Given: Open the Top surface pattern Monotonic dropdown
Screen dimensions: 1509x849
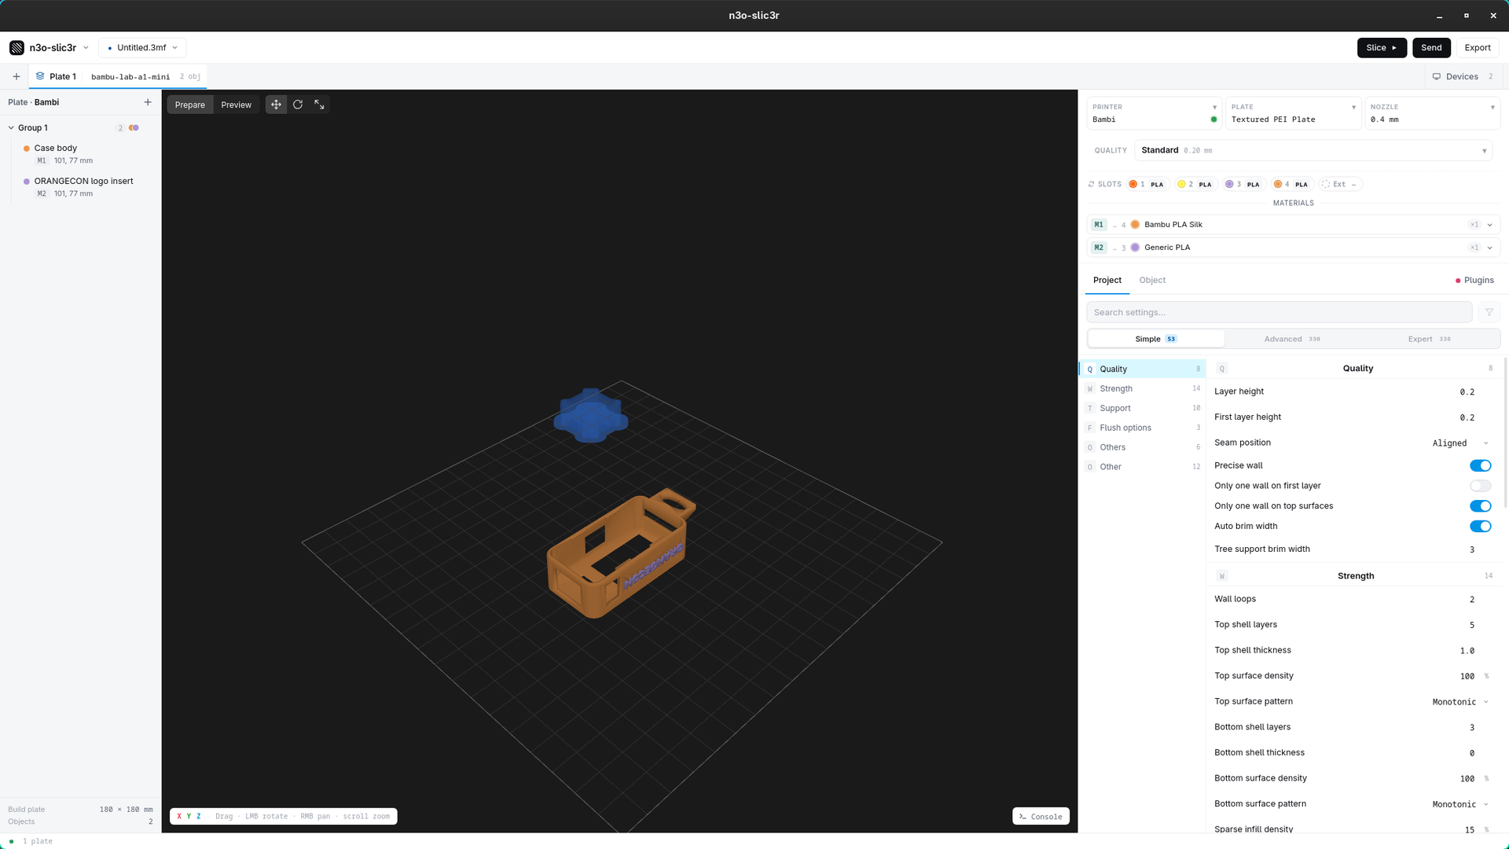Looking at the screenshot, I should (x=1459, y=702).
